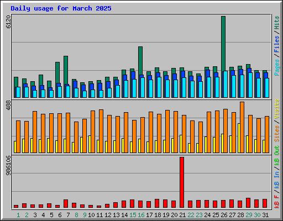Click the green weekend day label '9'
The width and height of the screenshot is (283, 221).
[x=85, y=215]
